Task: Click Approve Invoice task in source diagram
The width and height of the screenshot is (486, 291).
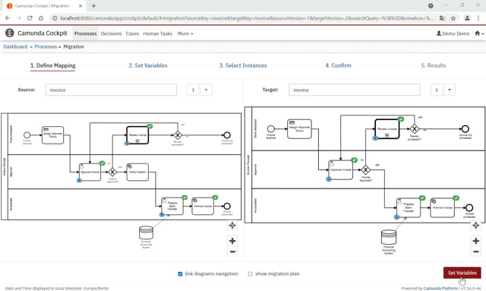Action: [x=90, y=172]
